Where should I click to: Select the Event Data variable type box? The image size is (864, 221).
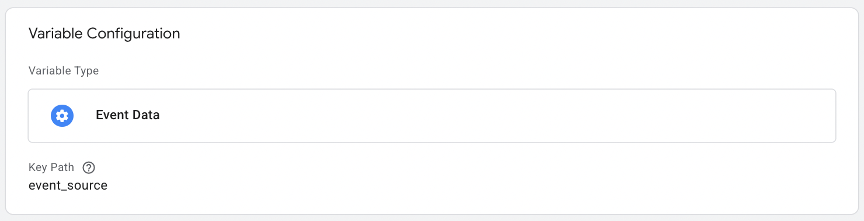(432, 116)
